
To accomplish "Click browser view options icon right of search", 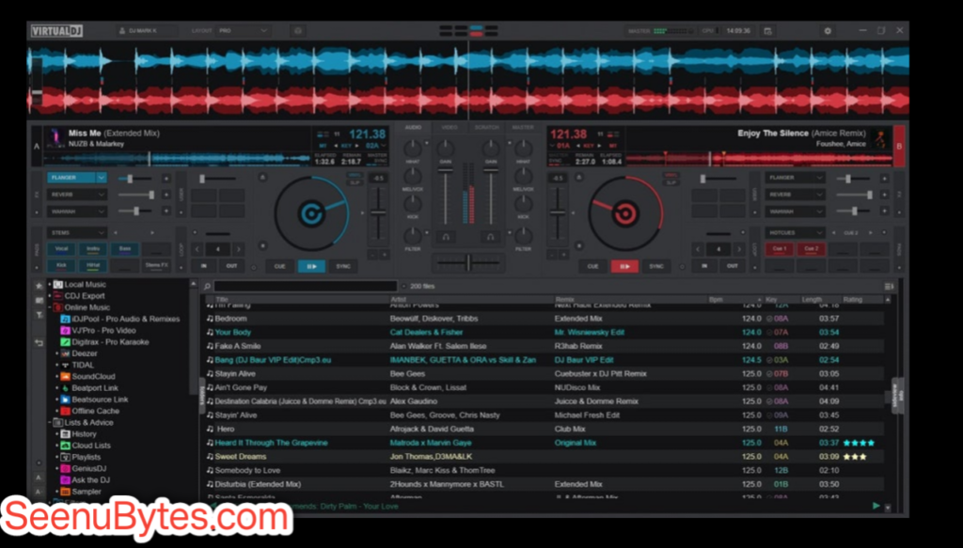I will (889, 287).
